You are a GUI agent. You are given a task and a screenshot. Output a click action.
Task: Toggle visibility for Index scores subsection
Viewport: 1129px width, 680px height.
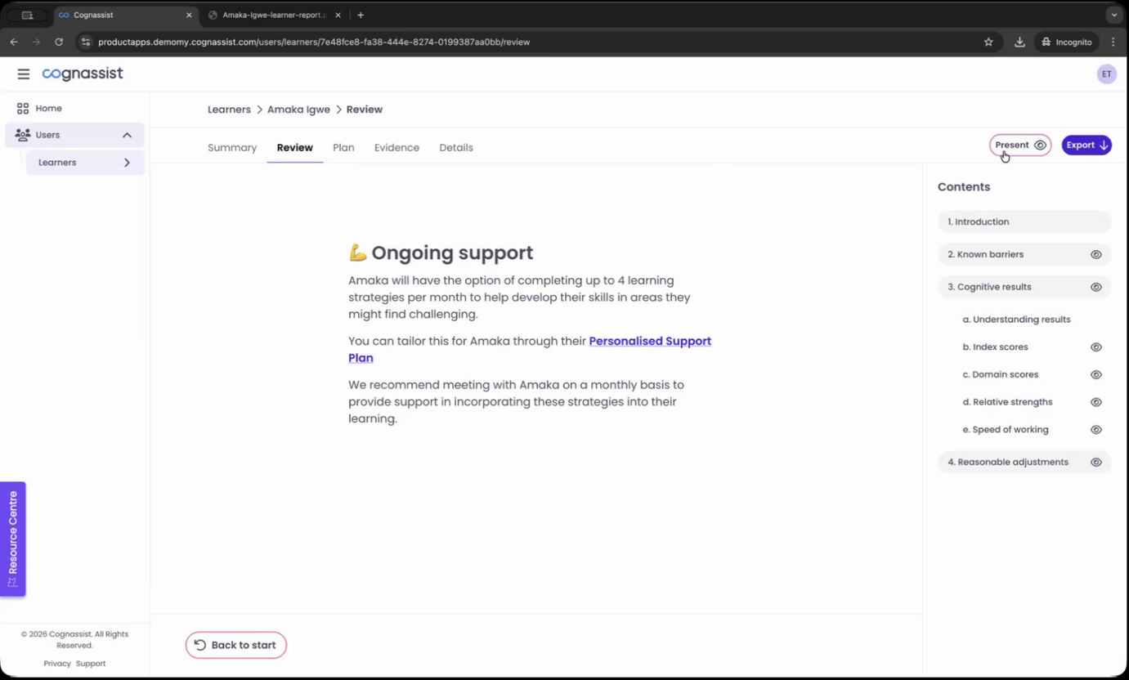(x=1095, y=347)
